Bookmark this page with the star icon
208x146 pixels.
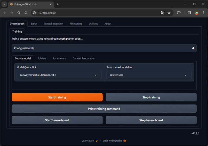point(169,13)
